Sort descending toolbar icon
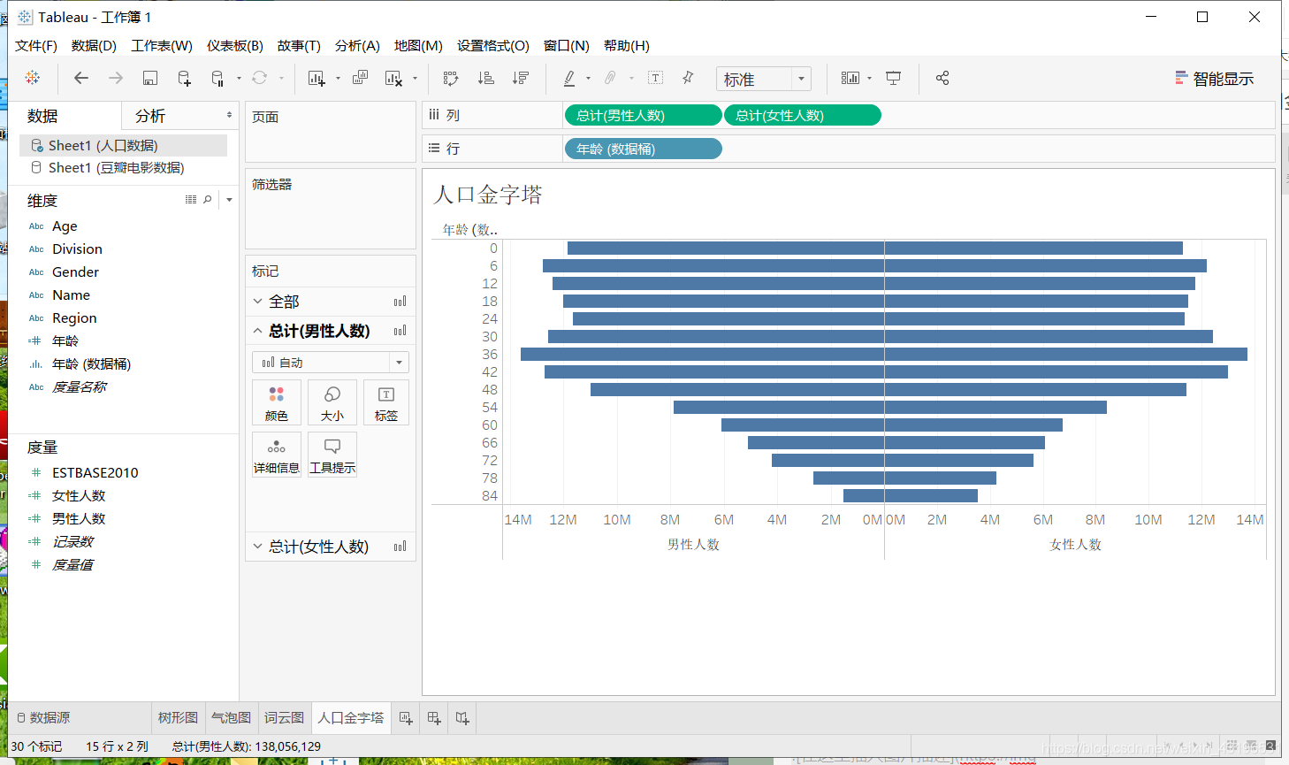The height and width of the screenshot is (765, 1289). tap(521, 78)
